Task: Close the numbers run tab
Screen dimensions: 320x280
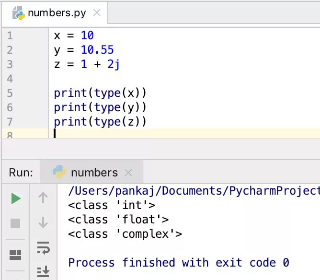Action: click(128, 173)
